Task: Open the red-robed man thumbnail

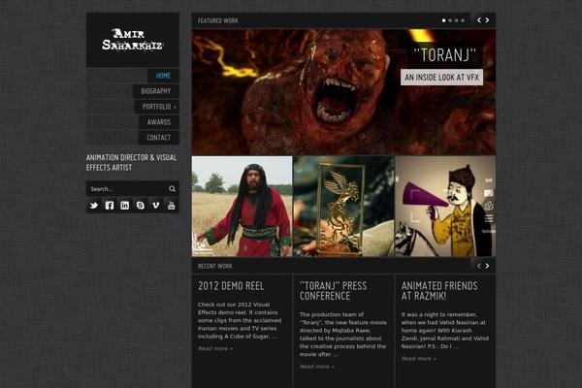Action: (x=242, y=206)
